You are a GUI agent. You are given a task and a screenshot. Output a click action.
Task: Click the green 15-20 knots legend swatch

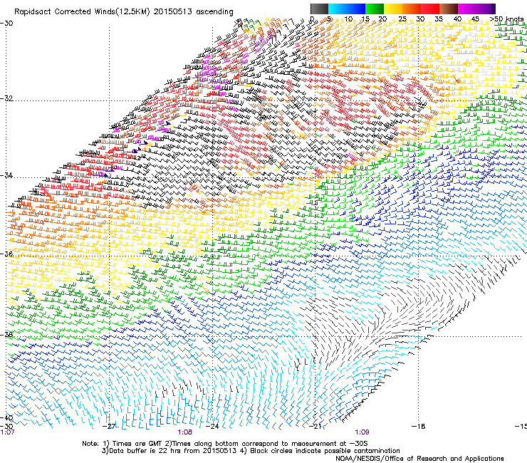[375, 9]
